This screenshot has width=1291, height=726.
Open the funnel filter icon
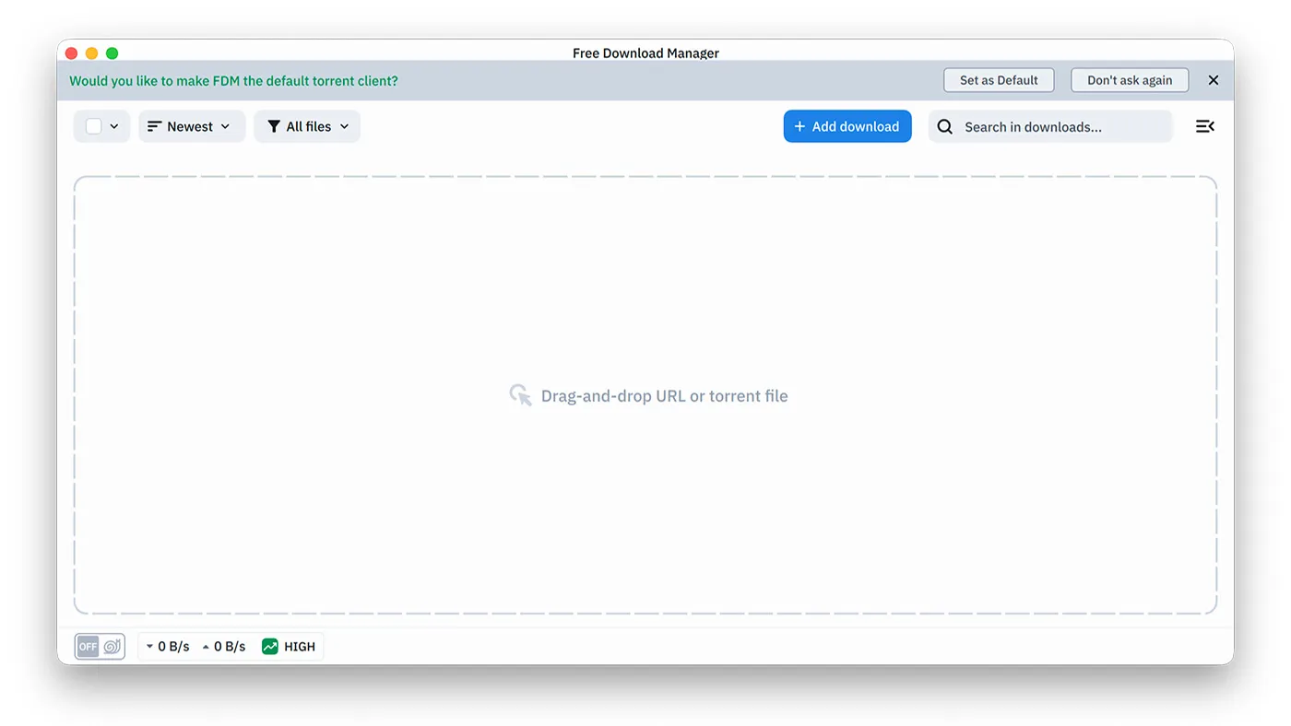coord(272,126)
